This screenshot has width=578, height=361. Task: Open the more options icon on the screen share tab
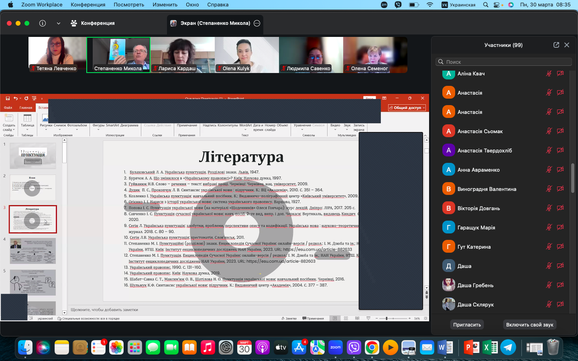257,23
